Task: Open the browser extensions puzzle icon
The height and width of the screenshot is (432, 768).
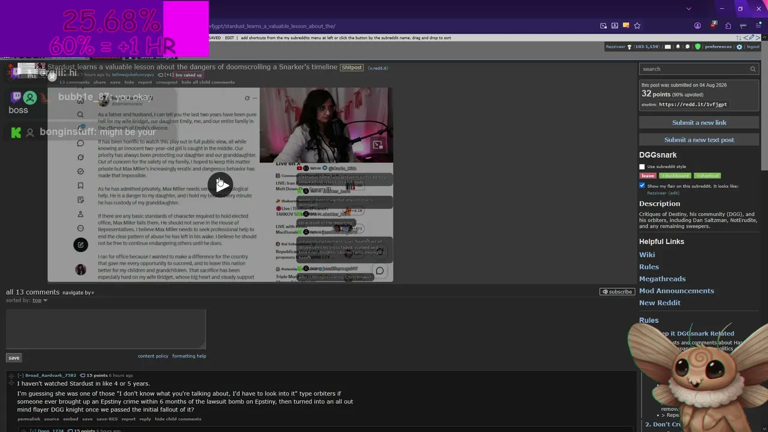Action: (x=728, y=26)
